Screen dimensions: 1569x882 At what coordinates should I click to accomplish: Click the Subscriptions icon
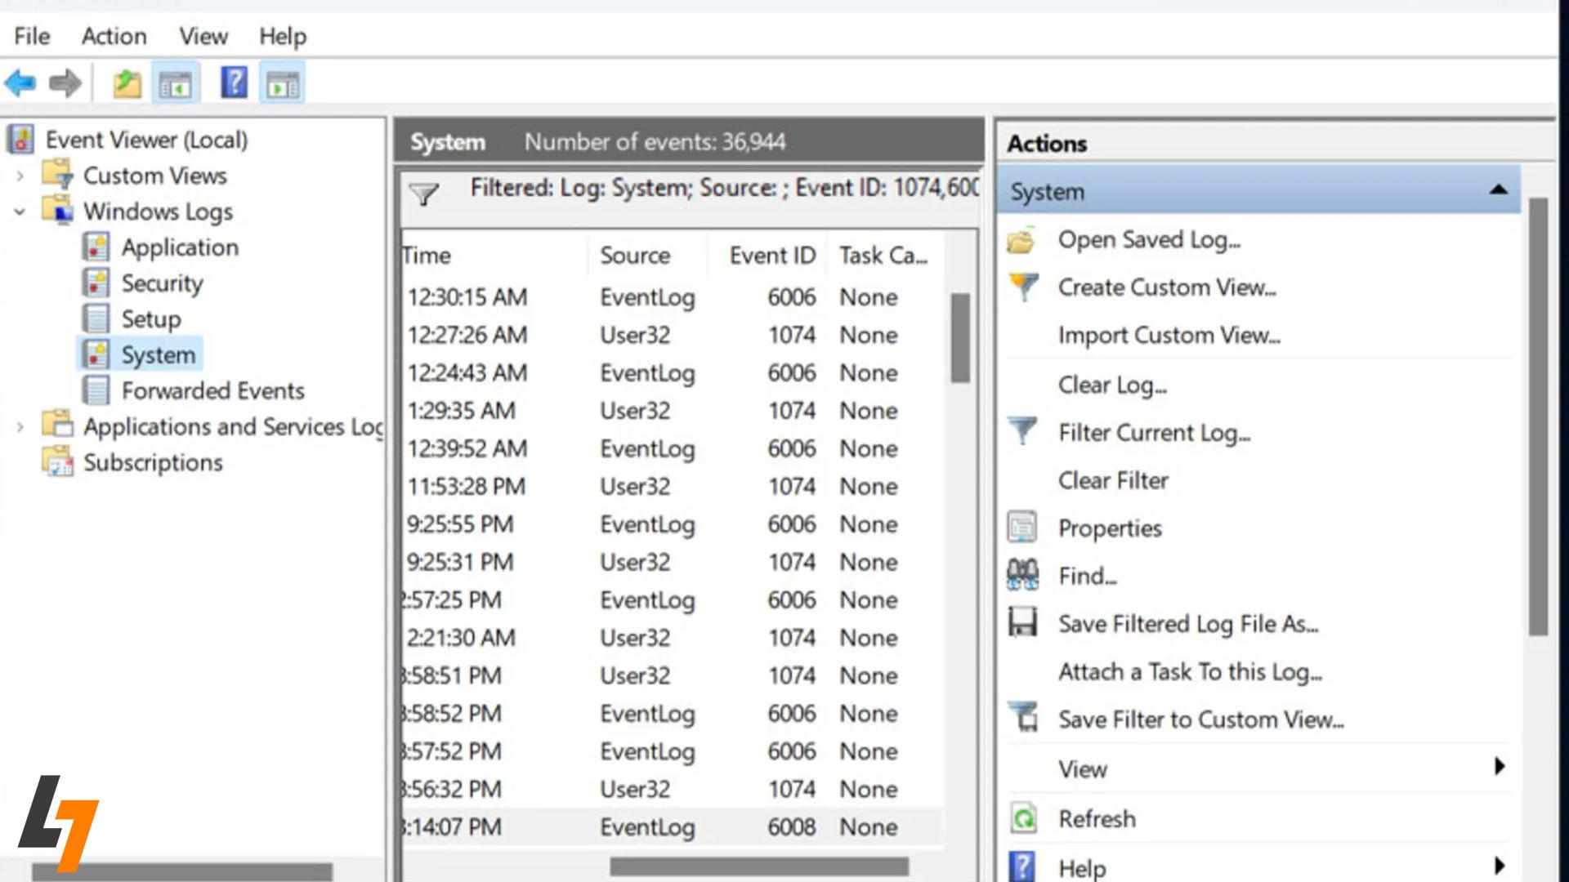[x=58, y=461]
